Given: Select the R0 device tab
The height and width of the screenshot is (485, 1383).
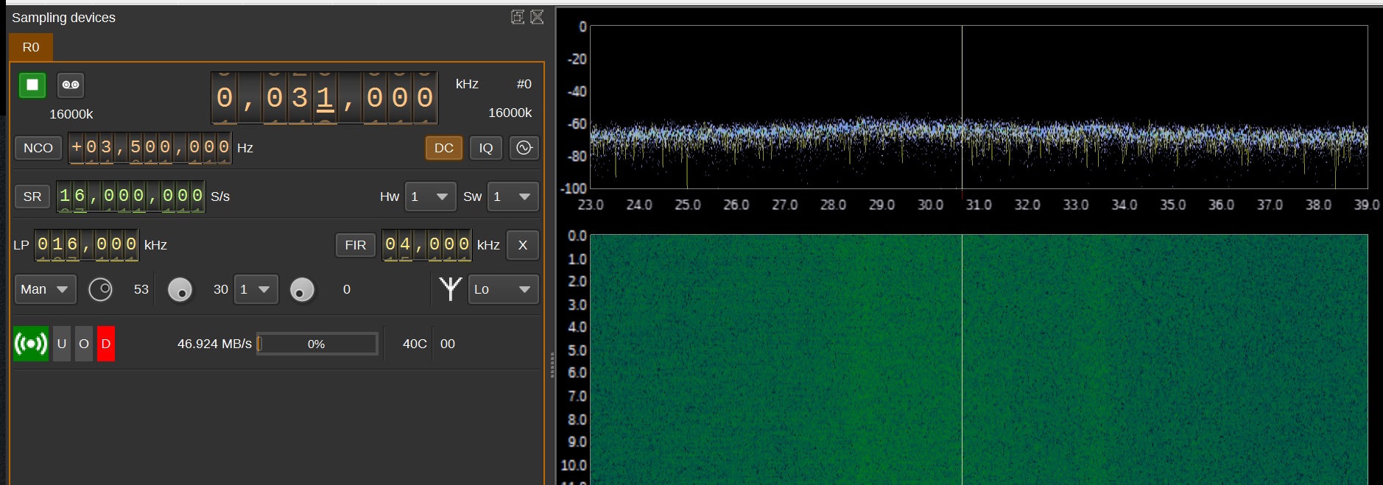Looking at the screenshot, I should pos(31,47).
